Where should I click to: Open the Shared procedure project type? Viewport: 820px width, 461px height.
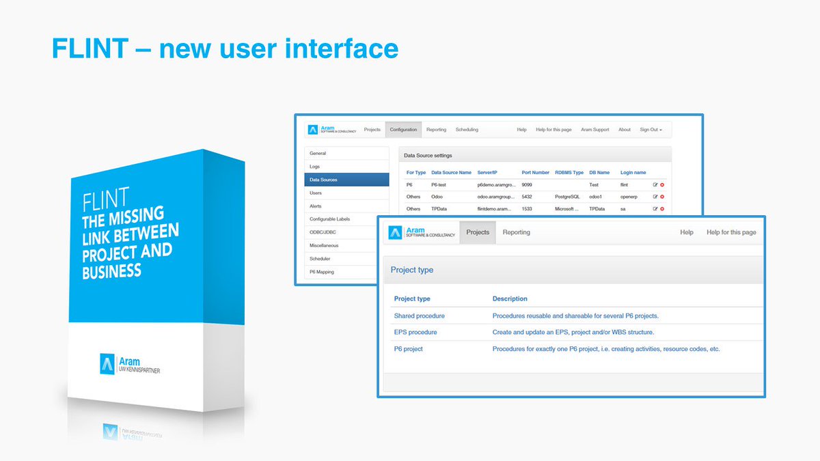point(419,316)
